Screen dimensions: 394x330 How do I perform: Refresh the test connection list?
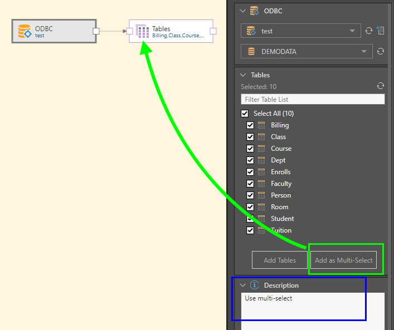(368, 31)
